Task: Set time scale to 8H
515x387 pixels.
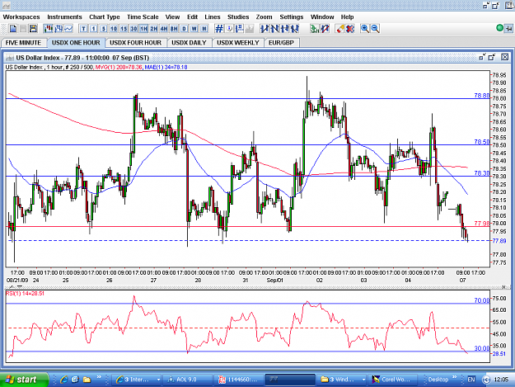Action: [x=174, y=29]
